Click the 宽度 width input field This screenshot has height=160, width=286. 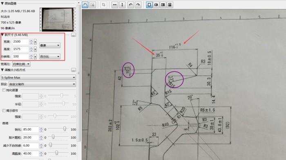(x=20, y=42)
